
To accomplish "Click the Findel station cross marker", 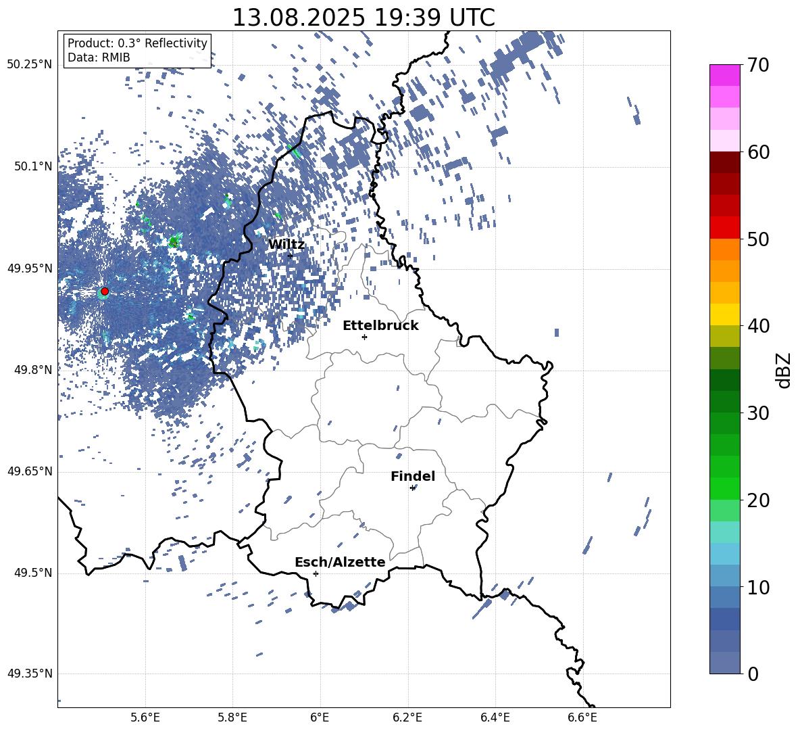I will pyautogui.click(x=412, y=488).
